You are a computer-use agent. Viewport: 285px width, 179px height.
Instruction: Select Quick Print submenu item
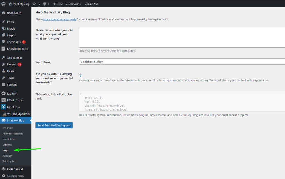tap(9, 139)
